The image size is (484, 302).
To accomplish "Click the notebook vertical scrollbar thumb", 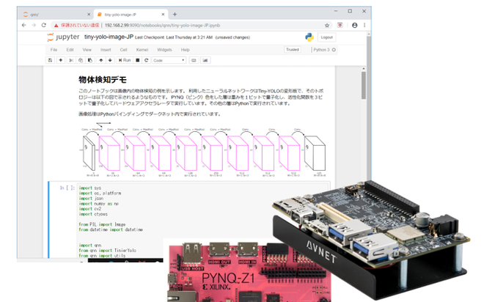I will 364,85.
